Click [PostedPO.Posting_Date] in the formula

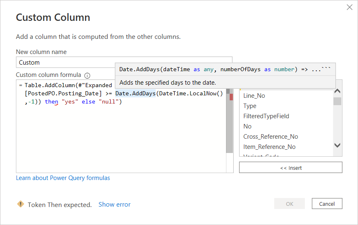tap(63, 94)
